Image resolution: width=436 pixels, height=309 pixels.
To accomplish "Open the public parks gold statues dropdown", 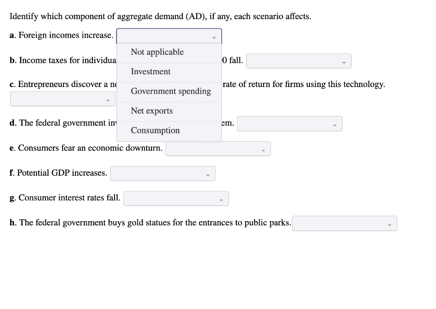I will click(344, 223).
